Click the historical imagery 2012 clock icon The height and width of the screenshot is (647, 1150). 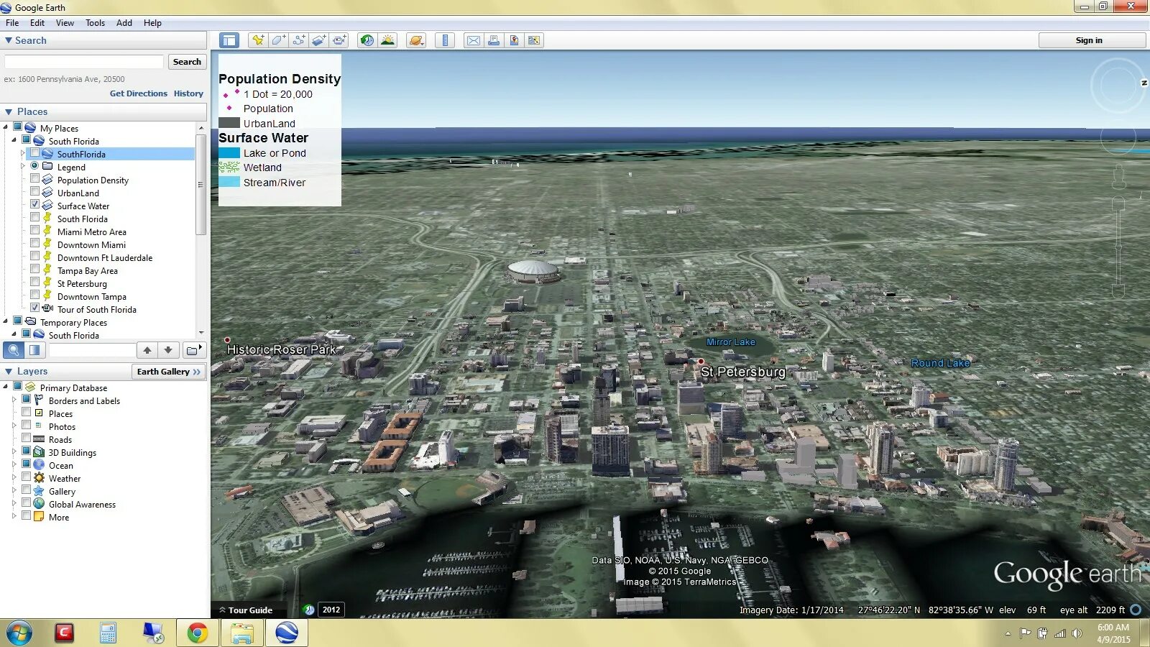[x=309, y=610]
